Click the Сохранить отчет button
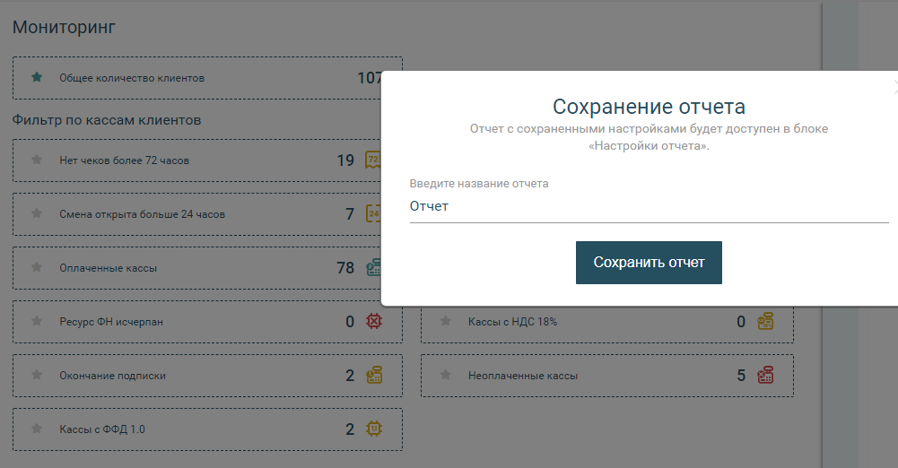898x468 pixels. tap(649, 263)
